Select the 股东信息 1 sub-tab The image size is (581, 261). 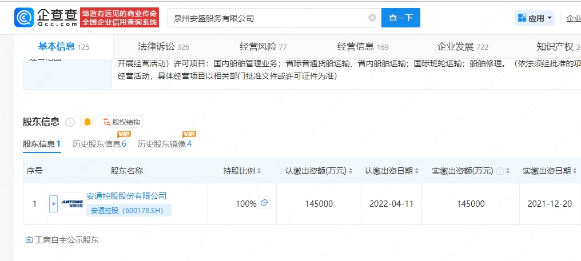[x=42, y=144]
